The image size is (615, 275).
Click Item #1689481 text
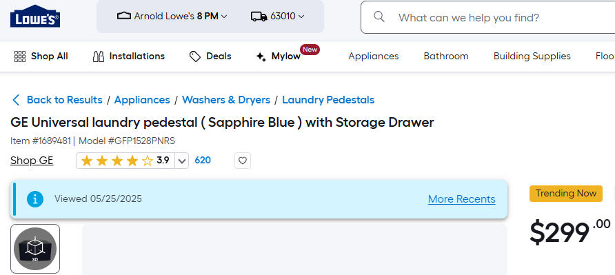click(x=41, y=141)
